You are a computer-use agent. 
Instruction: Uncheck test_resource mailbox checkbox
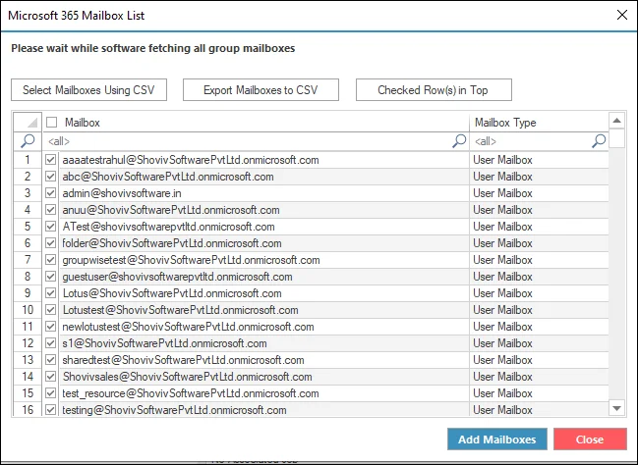(50, 392)
